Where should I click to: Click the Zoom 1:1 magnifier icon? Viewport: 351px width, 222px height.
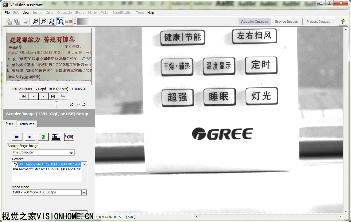[52, 22]
